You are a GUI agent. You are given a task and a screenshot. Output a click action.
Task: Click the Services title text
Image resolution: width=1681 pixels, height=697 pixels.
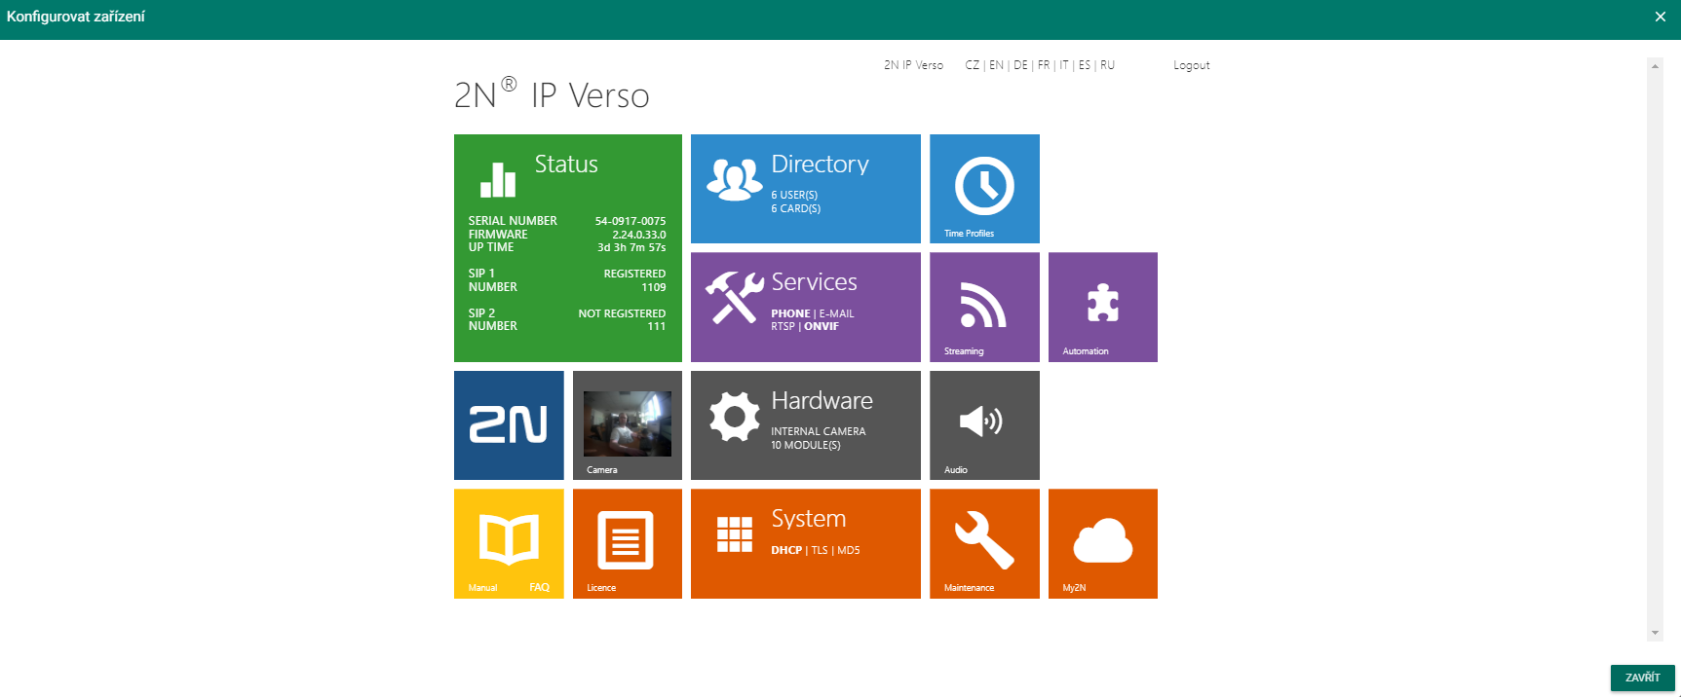point(814,281)
